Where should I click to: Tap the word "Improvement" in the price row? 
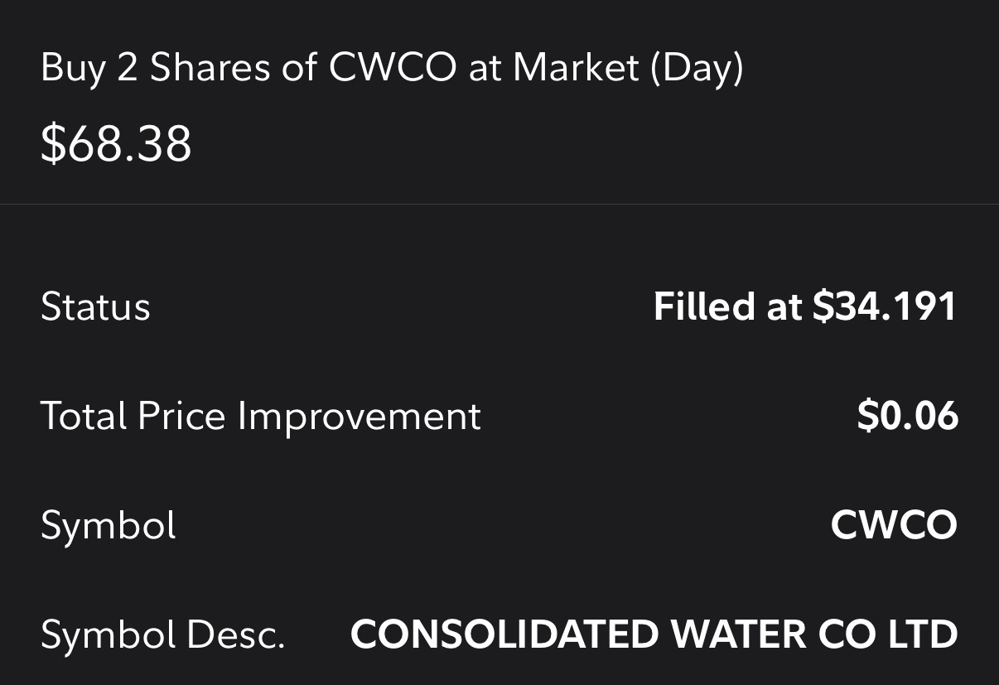coord(359,416)
